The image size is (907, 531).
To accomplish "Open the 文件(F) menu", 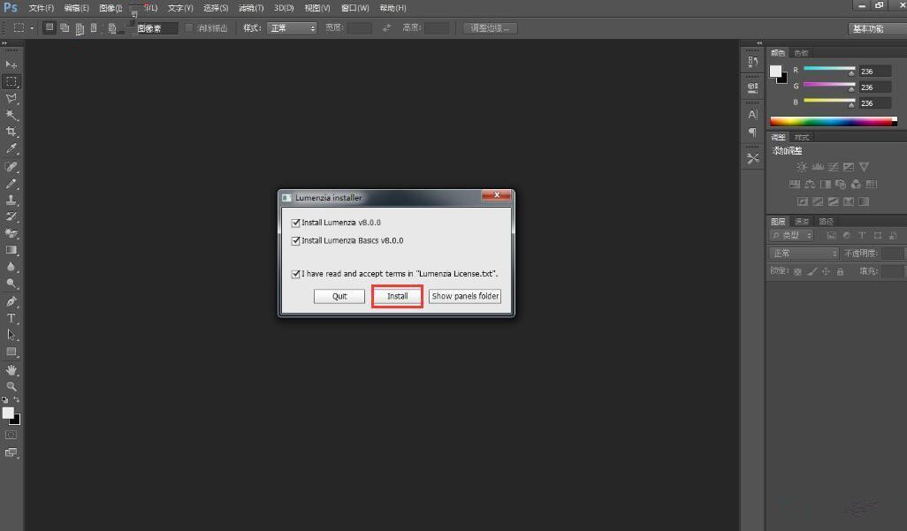I will point(41,8).
